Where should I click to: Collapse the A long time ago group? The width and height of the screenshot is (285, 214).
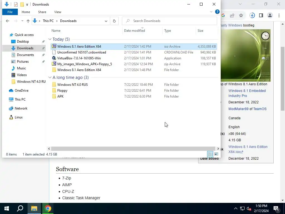tap(50, 77)
